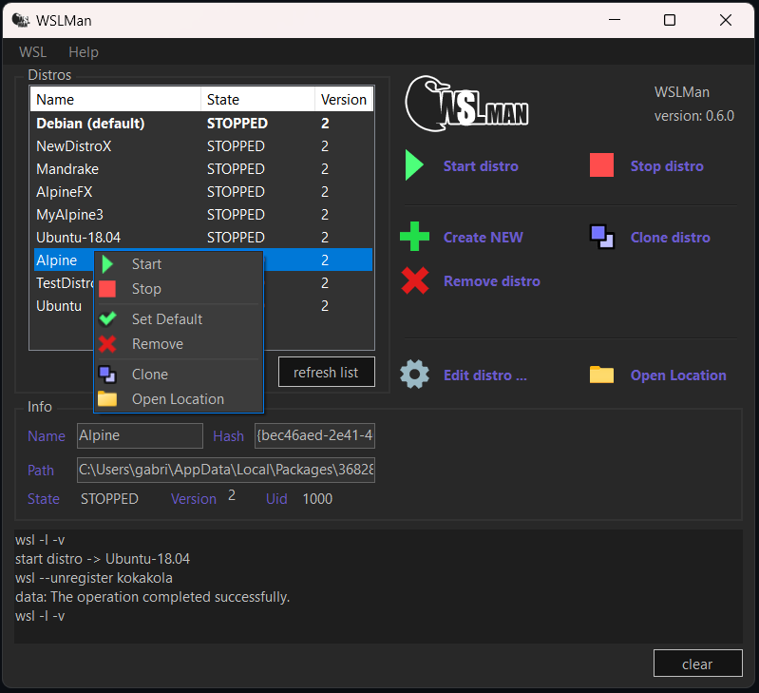Choose Start in the context menu
The width and height of the screenshot is (759, 693).
[x=146, y=264]
